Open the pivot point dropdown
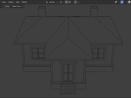This screenshot has width=131, height=98. tap(61, 2)
